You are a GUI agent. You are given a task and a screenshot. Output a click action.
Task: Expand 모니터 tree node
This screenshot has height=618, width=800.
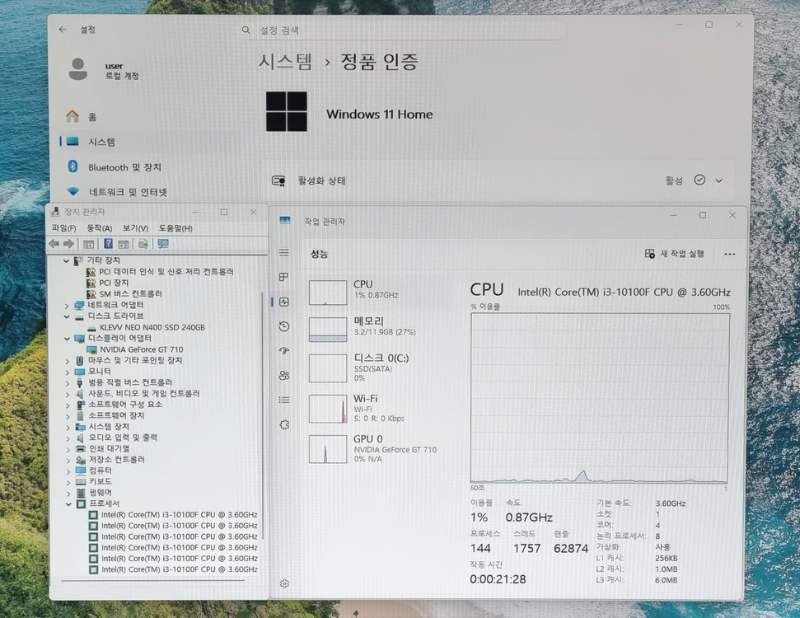click(x=67, y=372)
